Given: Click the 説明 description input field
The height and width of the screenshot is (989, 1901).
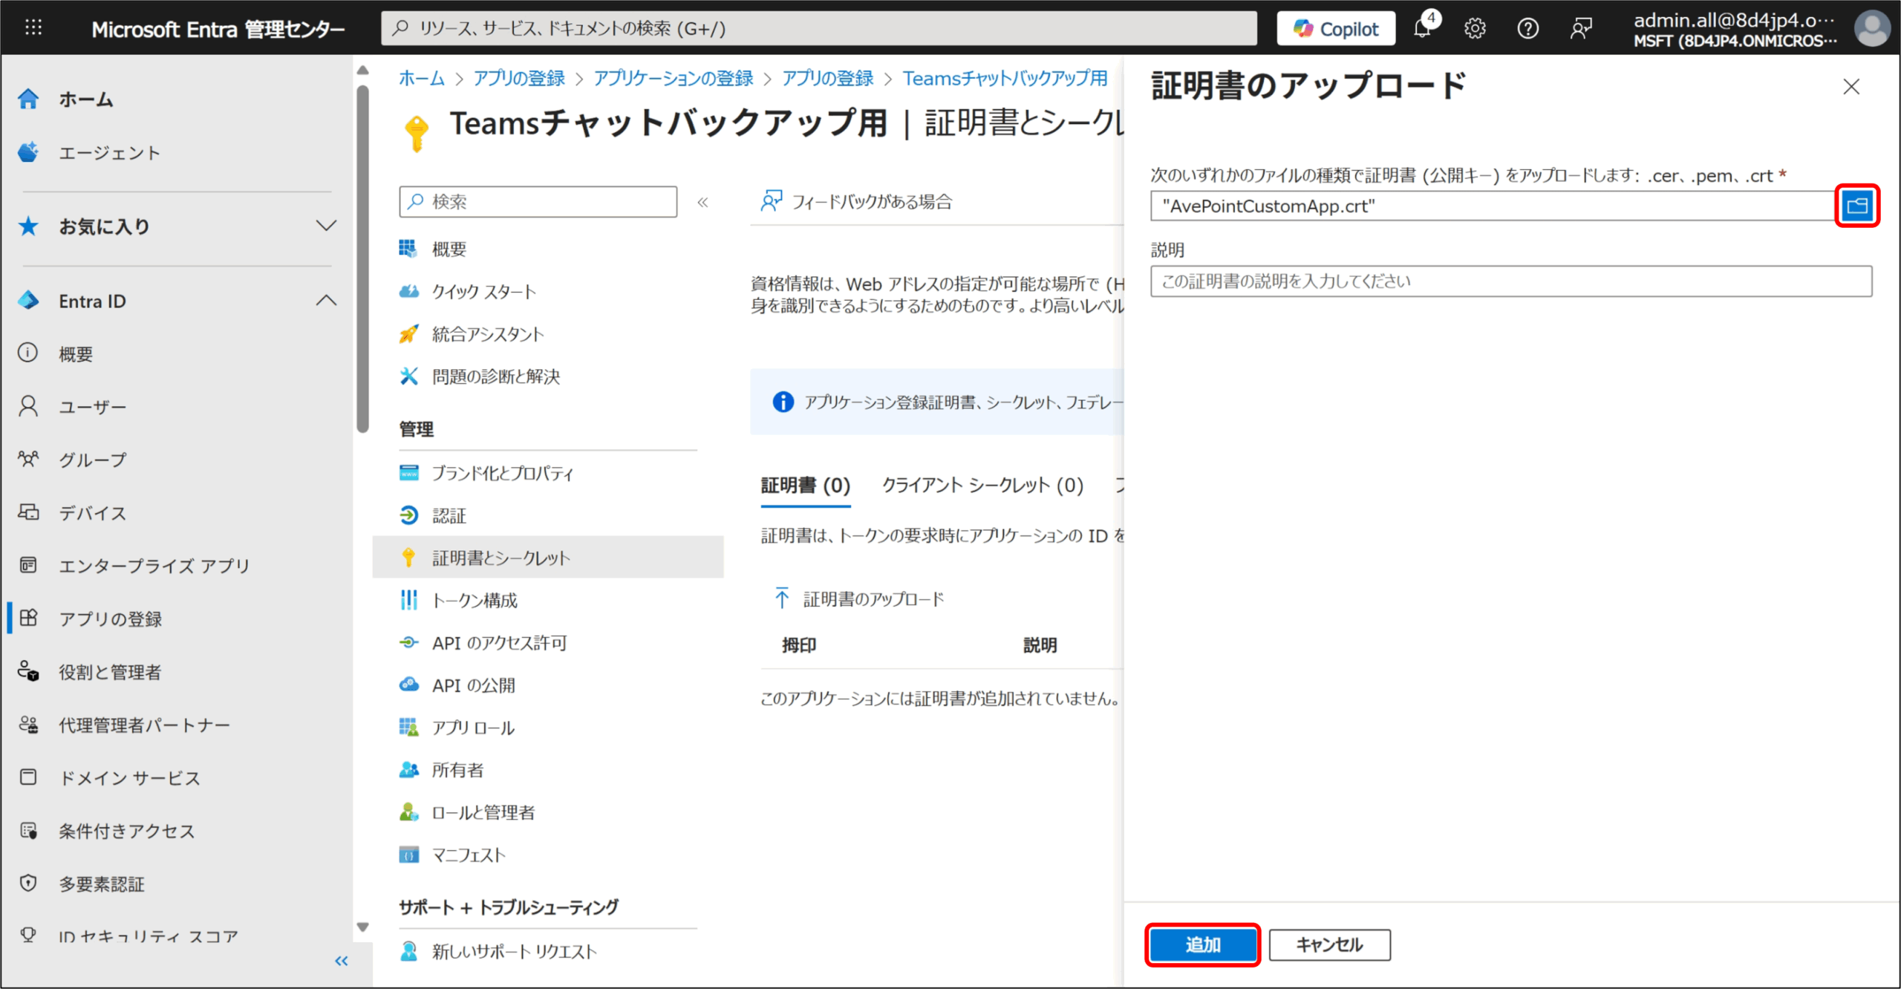Looking at the screenshot, I should point(1510,281).
